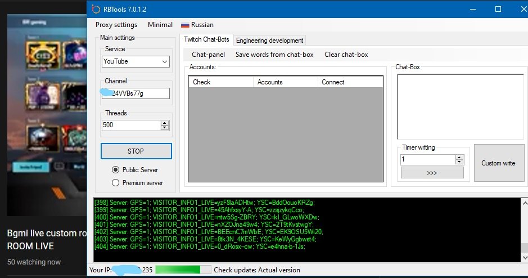Select the Premium server radio button
This screenshot has height=278, width=528.
(x=116, y=183)
